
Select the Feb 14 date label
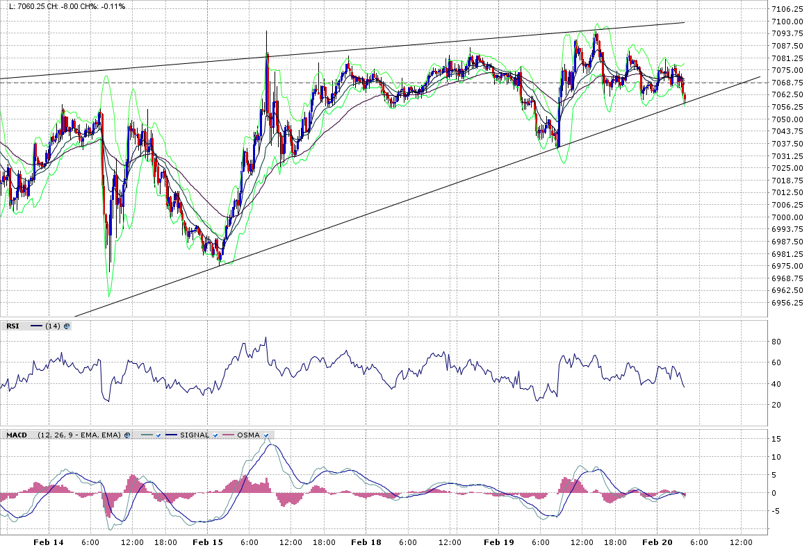[x=48, y=542]
